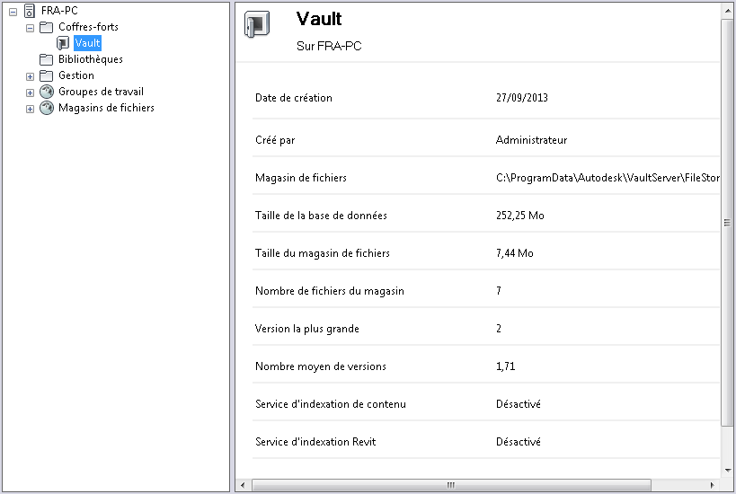
Task: Collapse the Coffres-forts tree node
Action: pos(30,27)
